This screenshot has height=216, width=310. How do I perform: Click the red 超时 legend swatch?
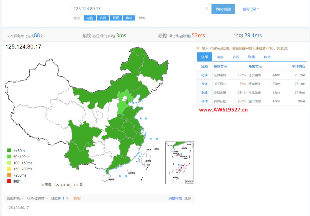pos(9,181)
